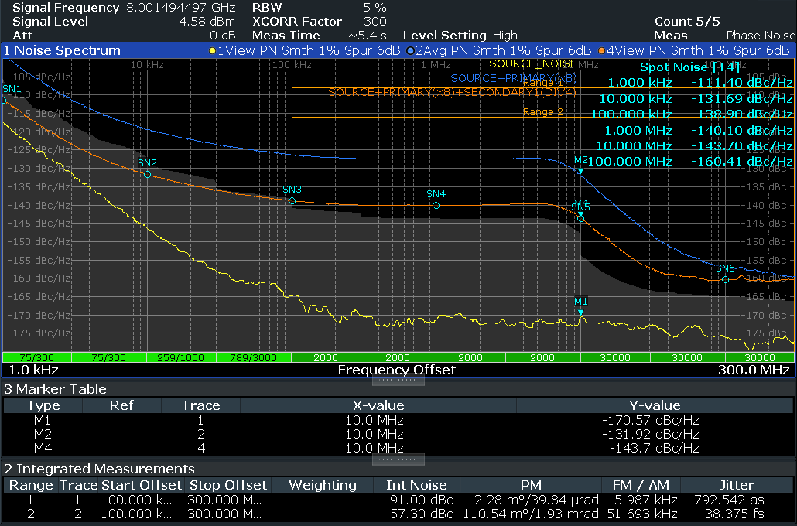
Task: Select the 1 Noise Spectrum window title
Action: coord(62,50)
